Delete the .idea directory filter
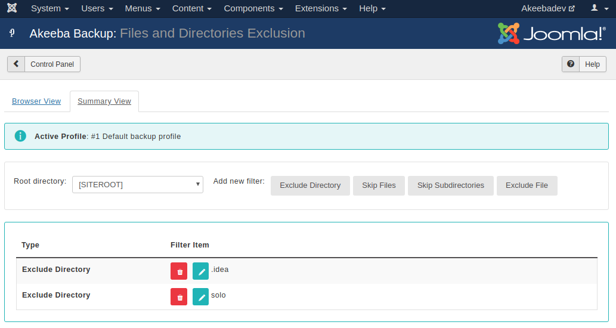Image resolution: width=616 pixels, height=328 pixels. [x=179, y=271]
